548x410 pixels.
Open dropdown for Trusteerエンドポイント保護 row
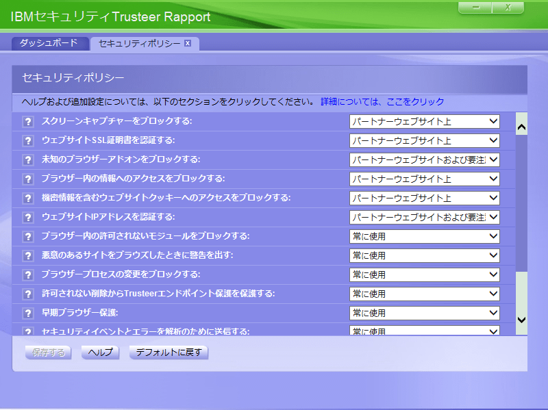[x=424, y=294]
